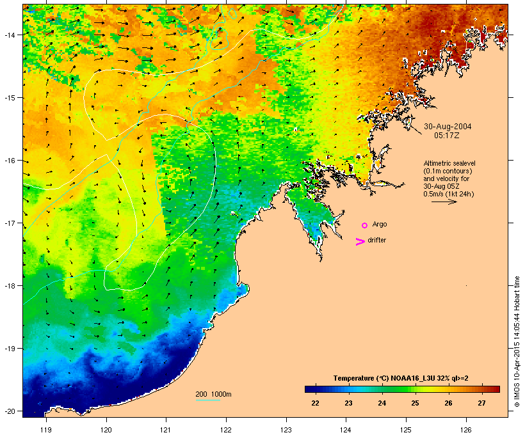
Task: Click the '30-Aug 05Z' text line
Action: point(441,186)
